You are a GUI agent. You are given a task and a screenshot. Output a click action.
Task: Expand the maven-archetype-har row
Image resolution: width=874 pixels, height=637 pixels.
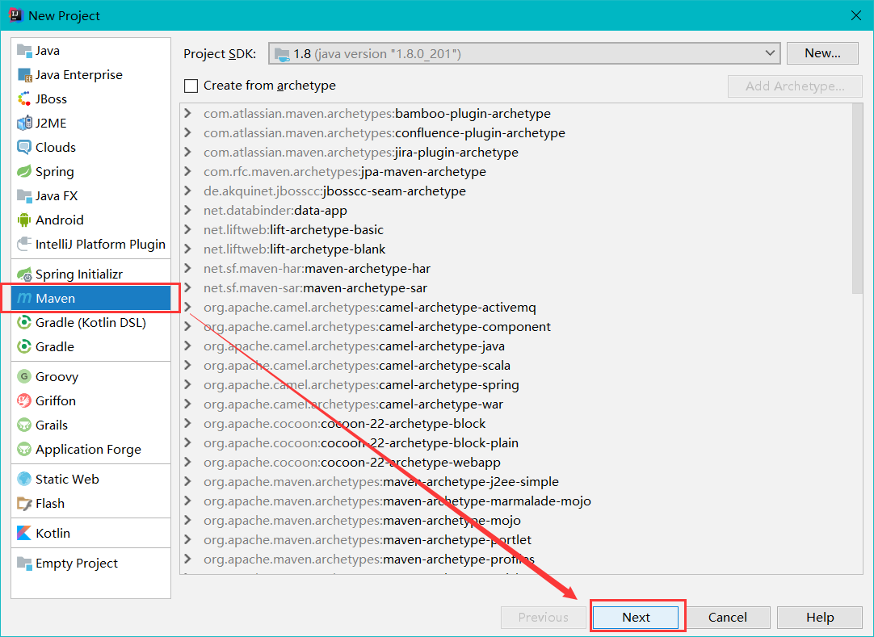188,268
